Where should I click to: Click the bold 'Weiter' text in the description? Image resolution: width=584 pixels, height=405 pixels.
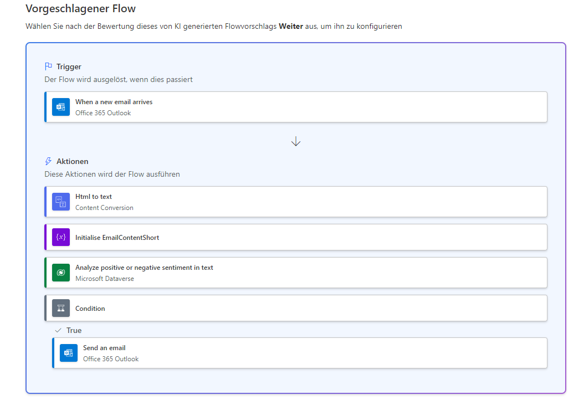(x=290, y=26)
